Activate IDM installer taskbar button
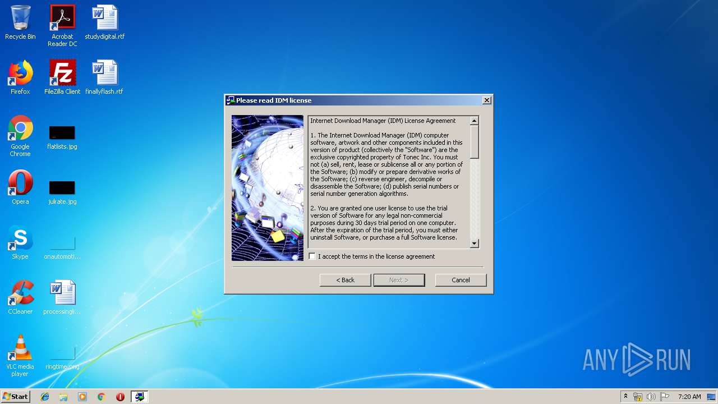This screenshot has height=404, width=718. (139, 397)
